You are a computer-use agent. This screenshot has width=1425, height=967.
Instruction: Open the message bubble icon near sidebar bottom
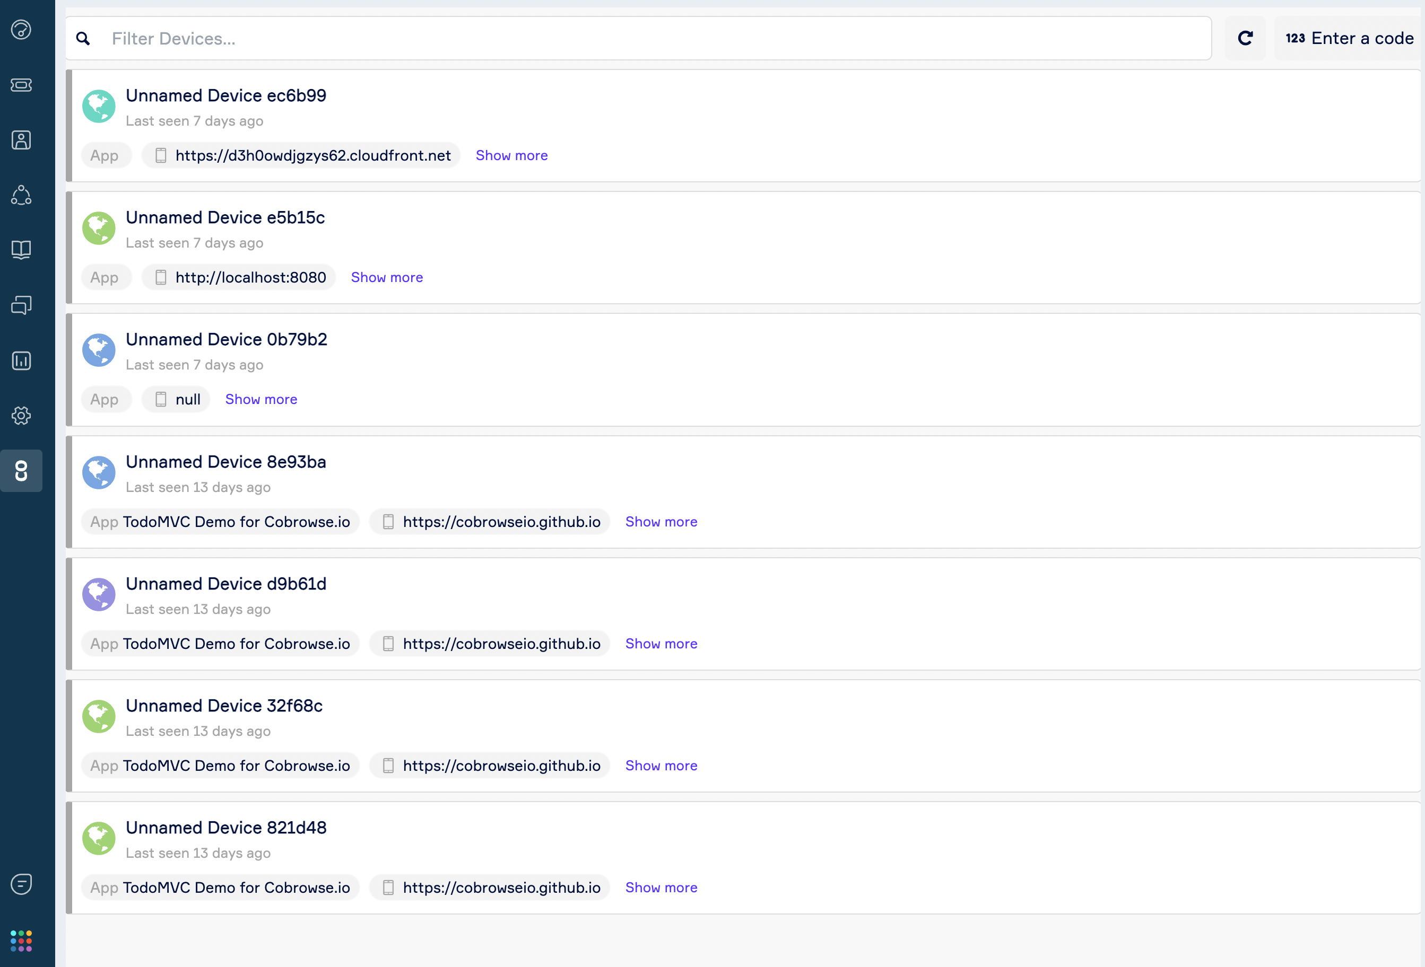pyautogui.click(x=21, y=884)
